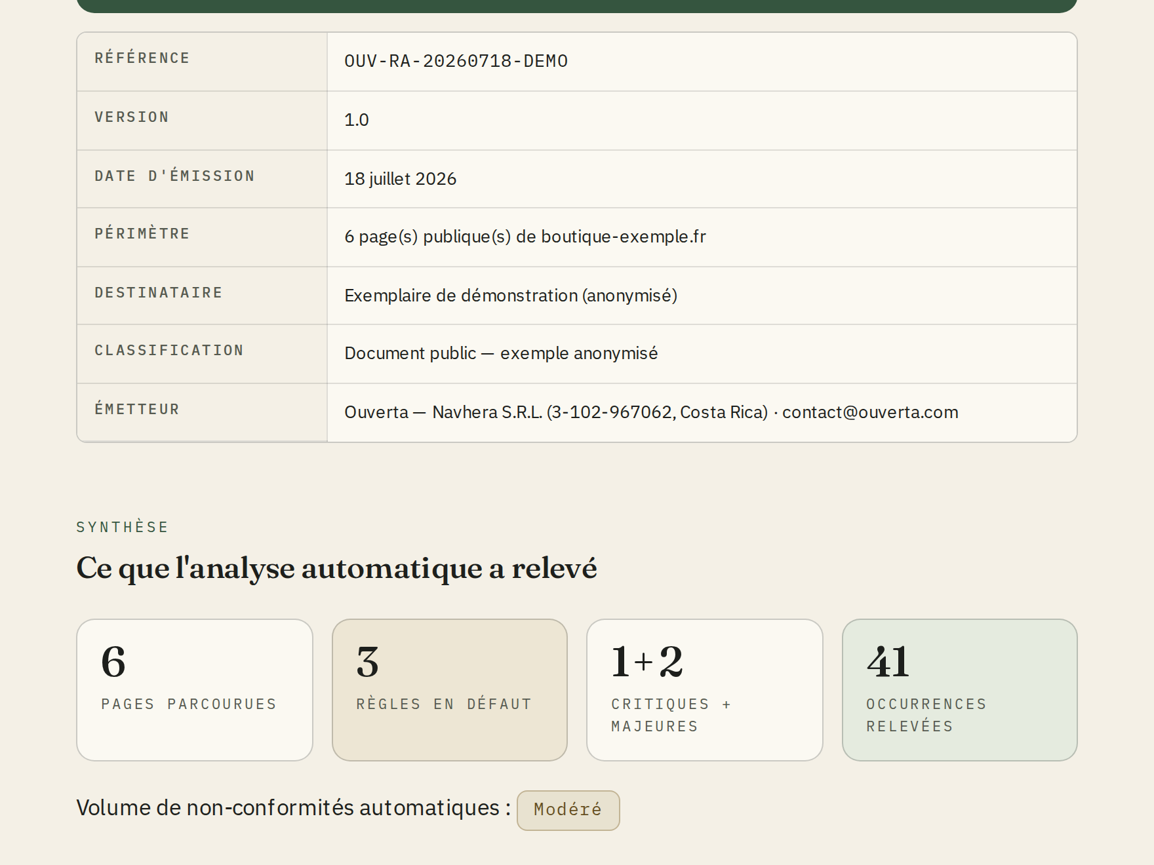Click the ÉMETTEUR row label
1154x865 pixels.
(137, 410)
